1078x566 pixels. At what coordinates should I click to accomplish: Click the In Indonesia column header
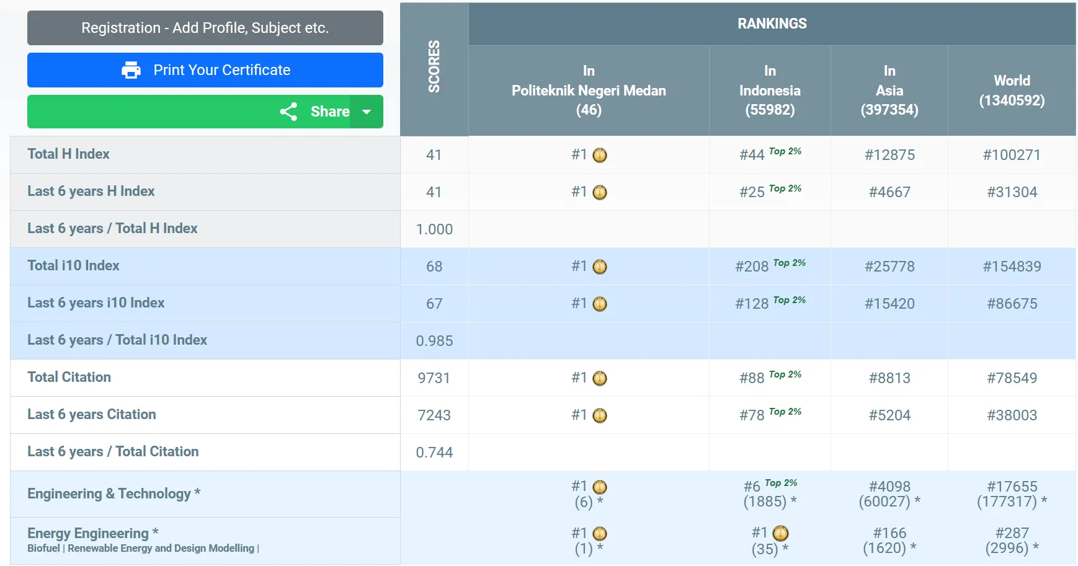point(769,91)
